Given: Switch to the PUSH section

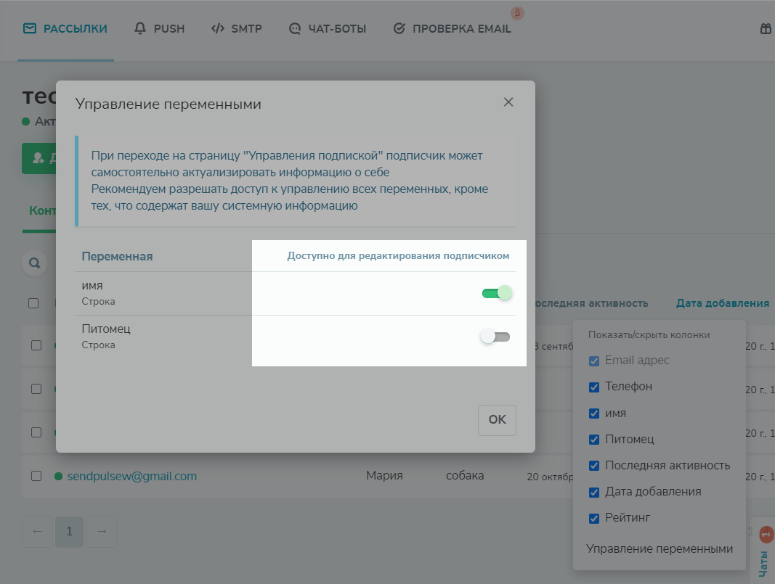Looking at the screenshot, I should click(160, 29).
